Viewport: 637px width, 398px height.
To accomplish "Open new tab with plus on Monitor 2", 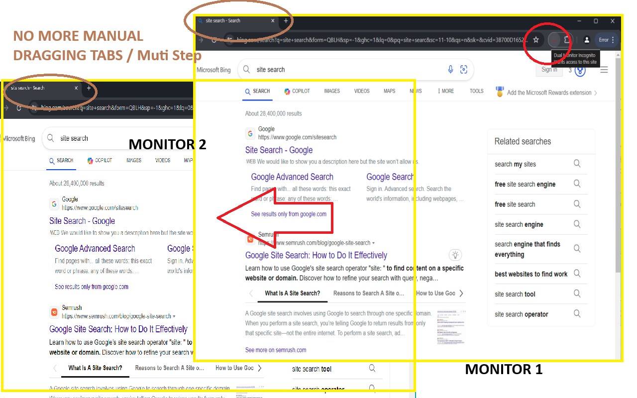I will [89, 88].
